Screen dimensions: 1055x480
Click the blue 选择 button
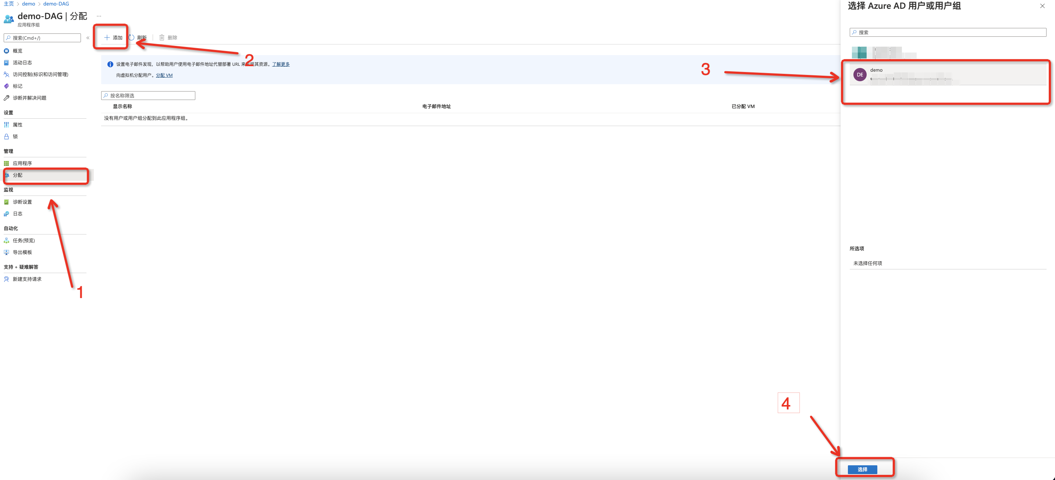point(862,469)
